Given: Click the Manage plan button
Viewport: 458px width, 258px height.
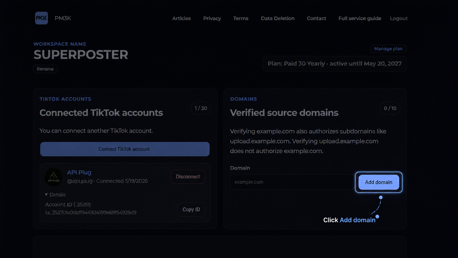Looking at the screenshot, I should pyautogui.click(x=388, y=49).
